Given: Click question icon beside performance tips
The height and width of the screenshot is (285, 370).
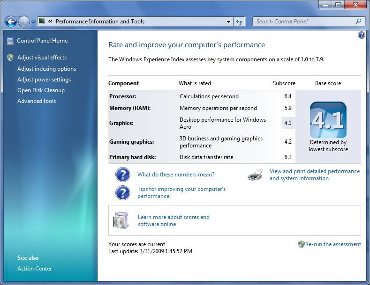Looking at the screenshot, I should (123, 193).
